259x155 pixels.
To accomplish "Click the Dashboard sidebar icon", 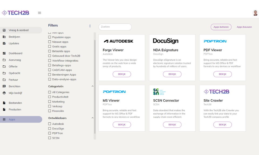I will 4,53.
